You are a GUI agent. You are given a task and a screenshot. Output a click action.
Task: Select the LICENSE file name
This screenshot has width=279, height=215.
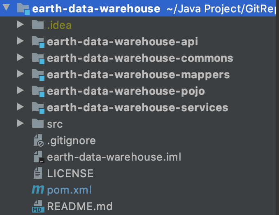point(70,173)
